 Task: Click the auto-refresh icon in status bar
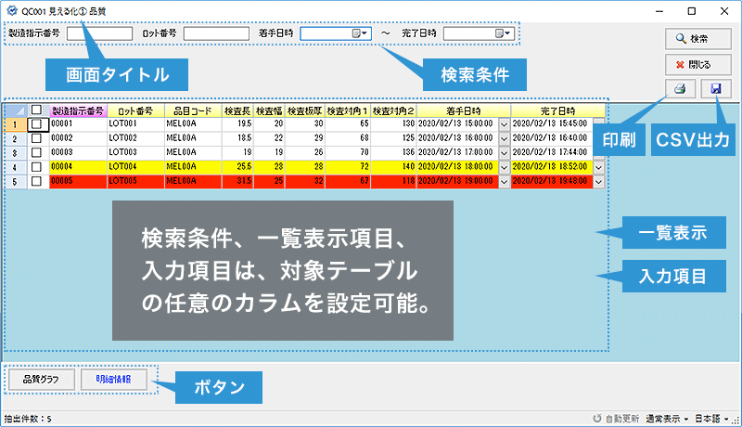pos(596,420)
